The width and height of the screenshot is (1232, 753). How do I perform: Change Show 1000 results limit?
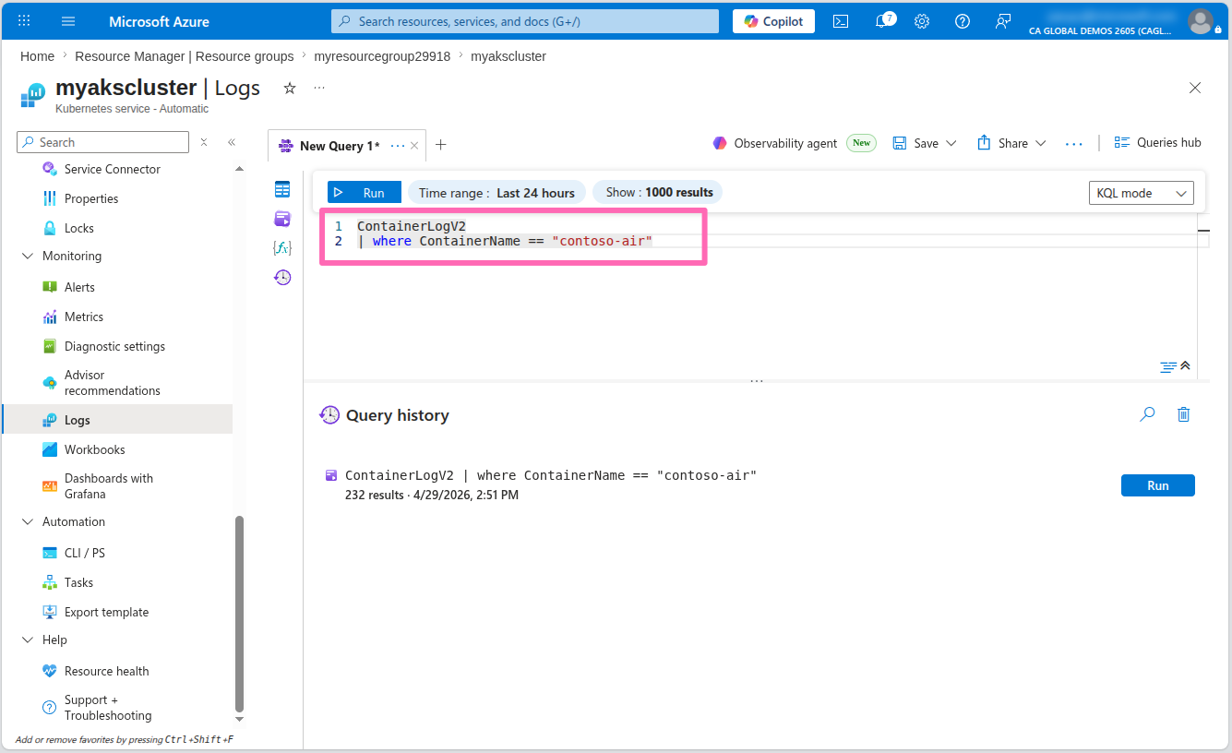coord(658,192)
